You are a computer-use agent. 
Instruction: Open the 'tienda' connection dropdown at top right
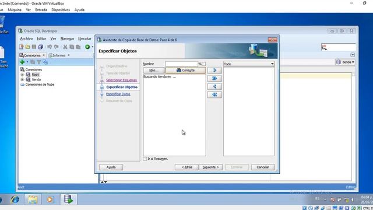point(345,62)
